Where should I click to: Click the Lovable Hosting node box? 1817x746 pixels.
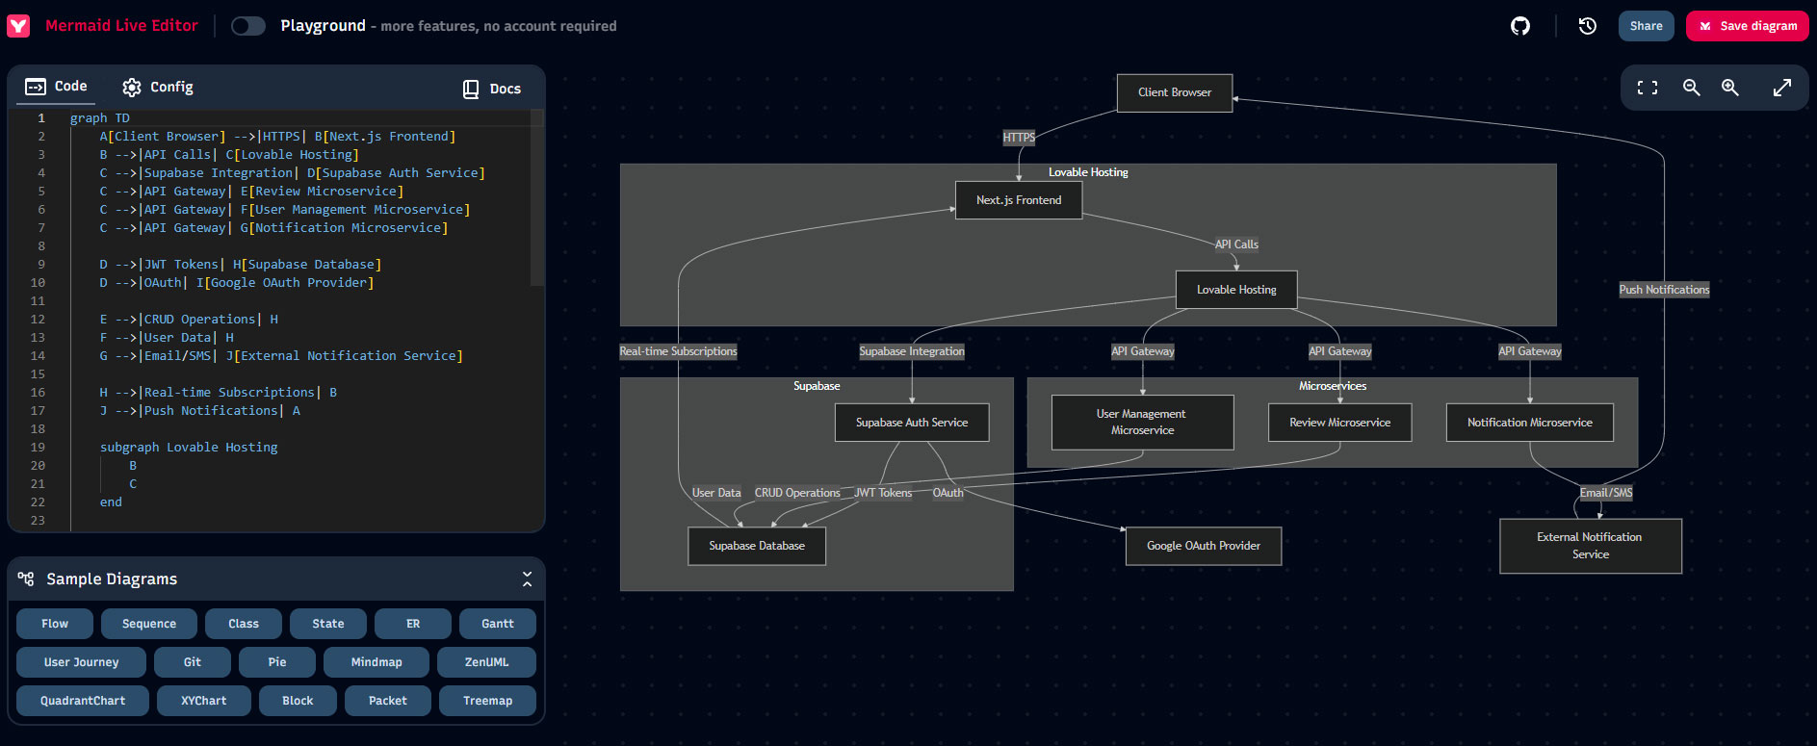click(1236, 290)
